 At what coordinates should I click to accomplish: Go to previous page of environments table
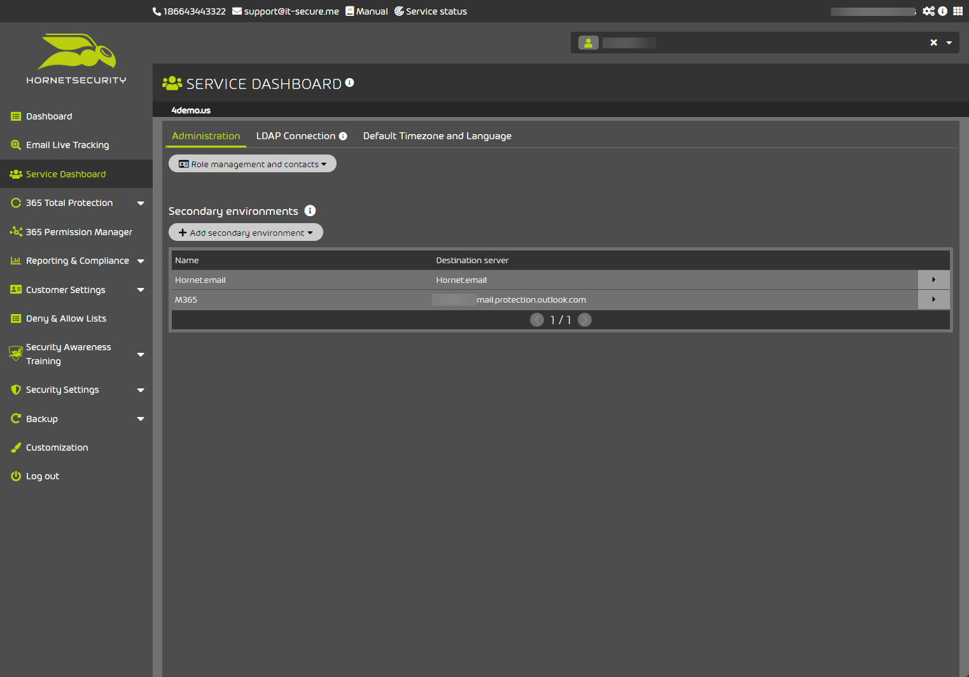537,320
